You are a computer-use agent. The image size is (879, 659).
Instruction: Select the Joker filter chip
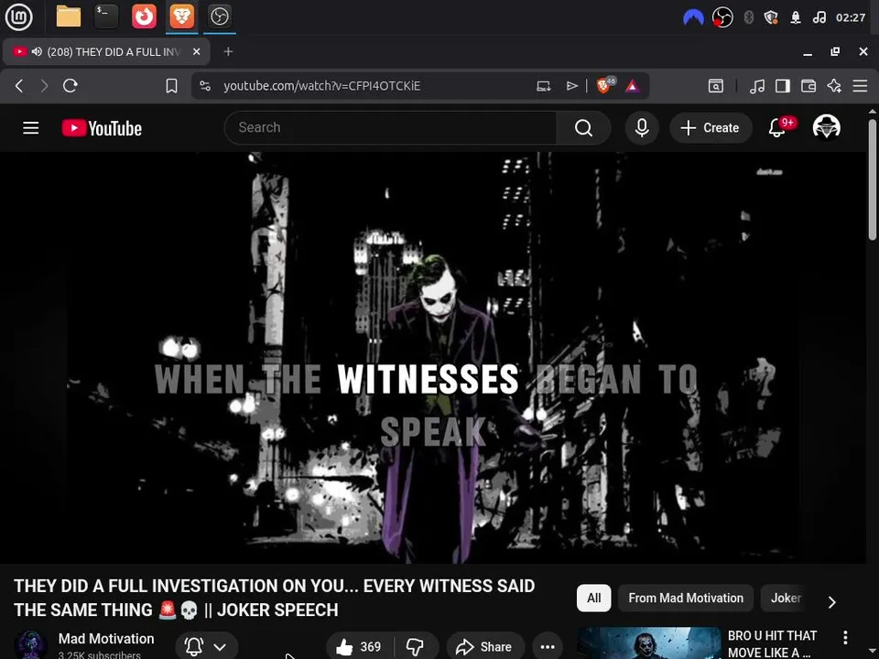(786, 598)
